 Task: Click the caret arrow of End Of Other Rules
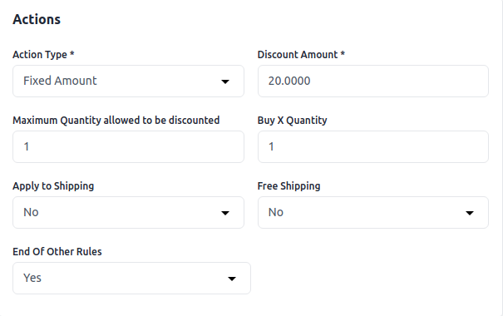232,279
